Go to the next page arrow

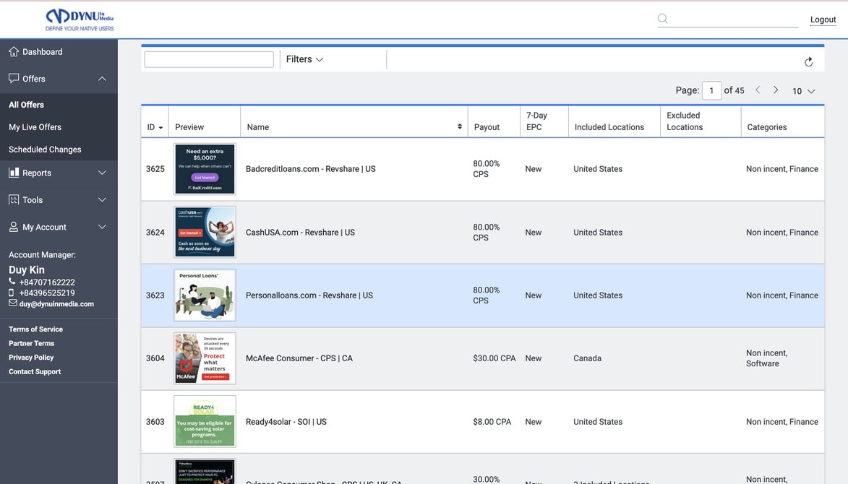776,90
